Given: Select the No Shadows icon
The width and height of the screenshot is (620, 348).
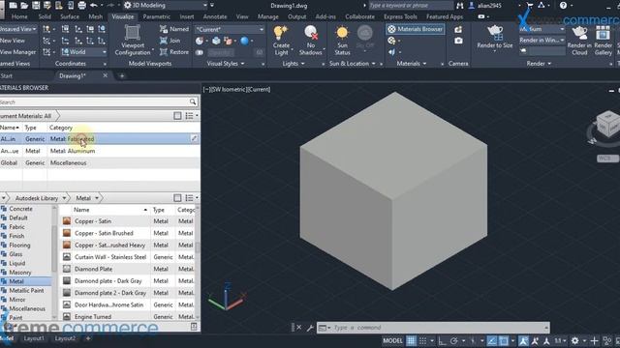Looking at the screenshot, I should point(311,33).
